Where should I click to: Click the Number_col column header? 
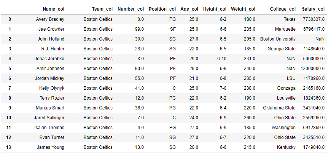(130, 9)
